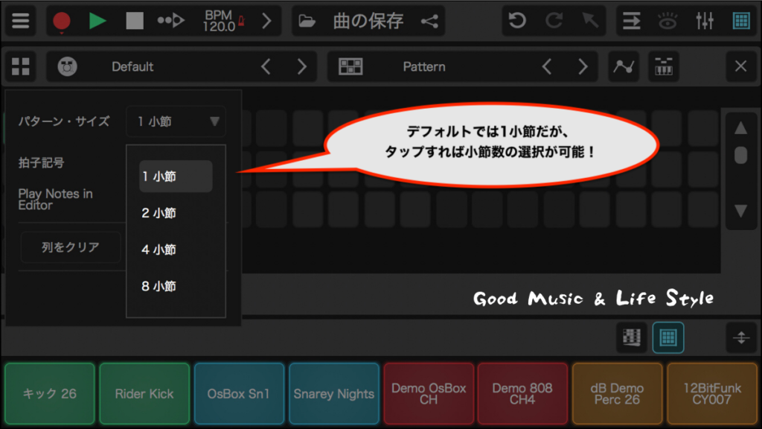
Task: Switch to the velocity grid view icon
Action: point(631,337)
